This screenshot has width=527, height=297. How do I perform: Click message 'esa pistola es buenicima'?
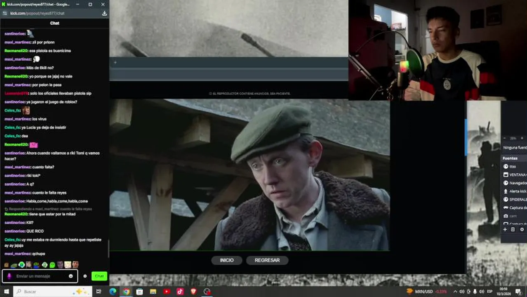point(50,51)
